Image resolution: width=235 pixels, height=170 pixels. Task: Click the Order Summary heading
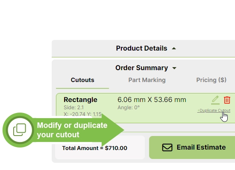(x=141, y=68)
